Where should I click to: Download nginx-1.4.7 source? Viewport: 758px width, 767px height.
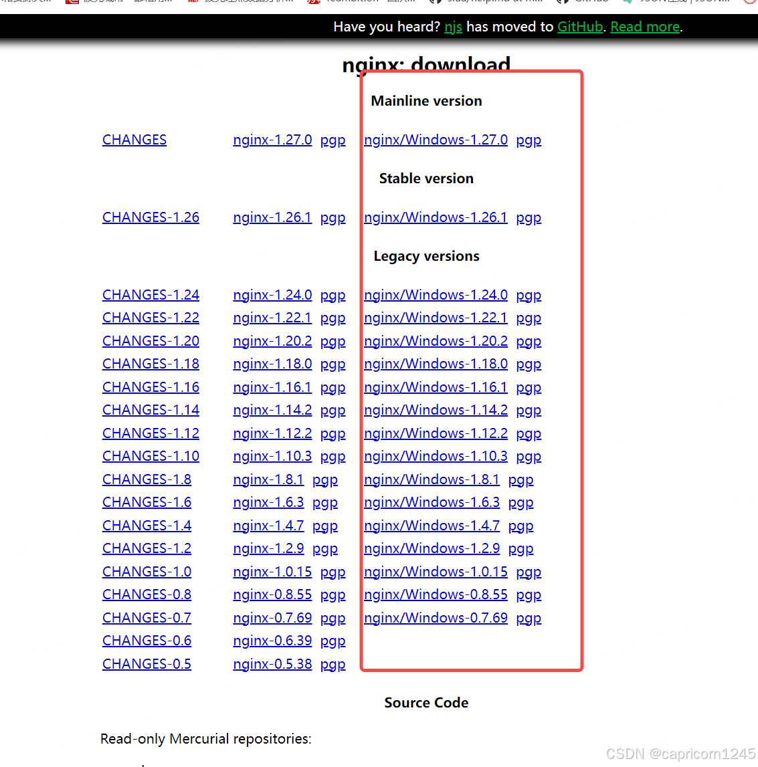(x=268, y=526)
